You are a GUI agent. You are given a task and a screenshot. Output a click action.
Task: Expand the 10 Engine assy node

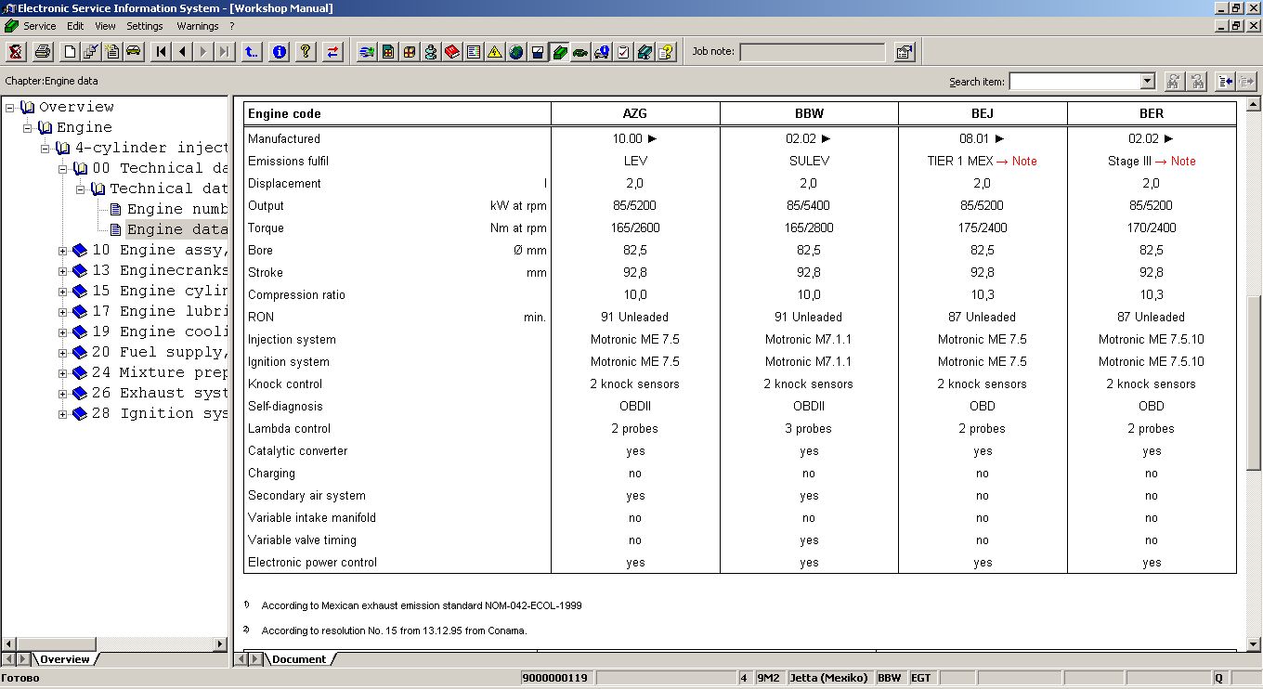tap(63, 251)
